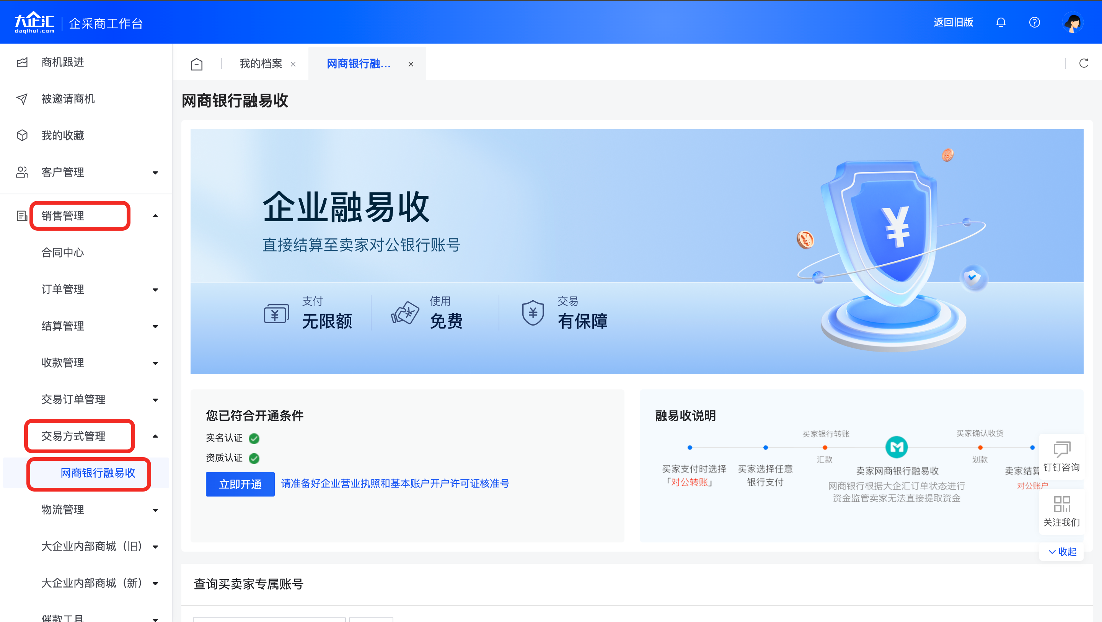
Task: Expand the 收款管理 submenu arrow
Action: [x=155, y=364]
